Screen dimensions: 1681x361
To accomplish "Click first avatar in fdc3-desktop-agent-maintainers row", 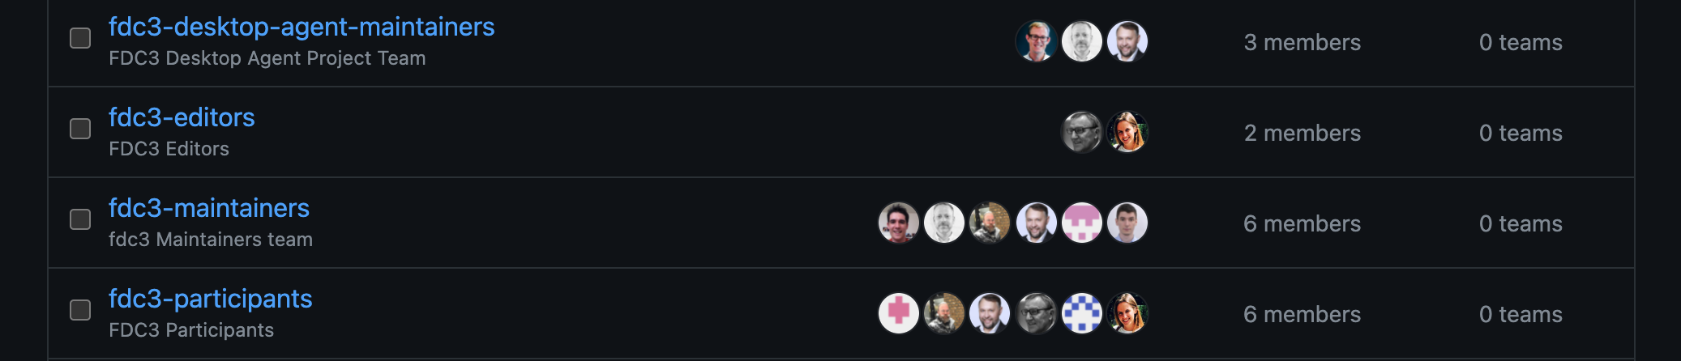I will 1036,41.
